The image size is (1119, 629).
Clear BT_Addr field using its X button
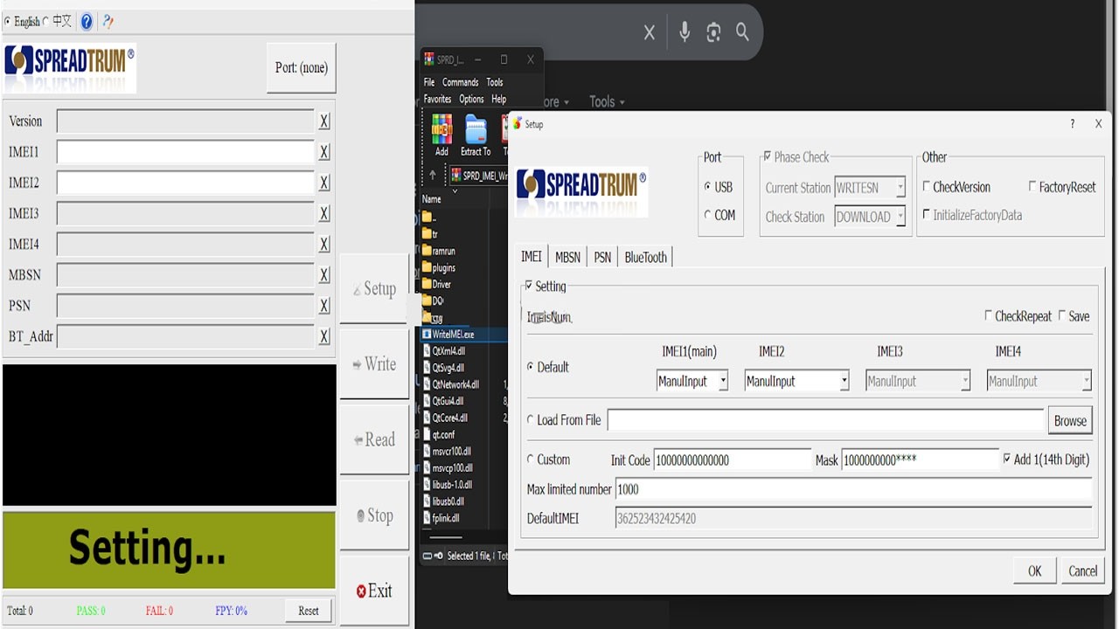point(324,336)
